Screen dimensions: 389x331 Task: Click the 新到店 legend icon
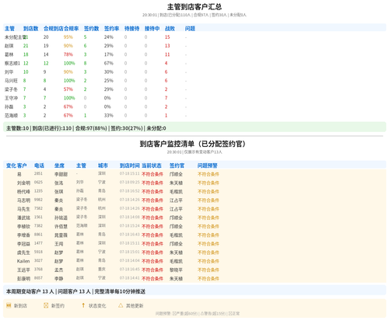[x=9, y=305]
